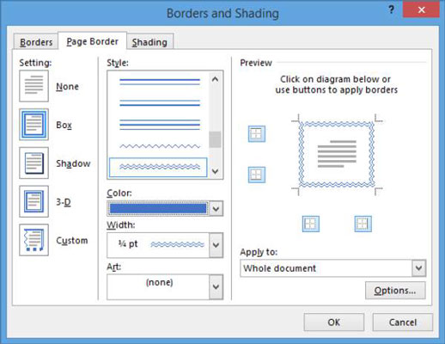Select the single wavy line style
The width and height of the screenshot is (445, 344).
(160, 146)
